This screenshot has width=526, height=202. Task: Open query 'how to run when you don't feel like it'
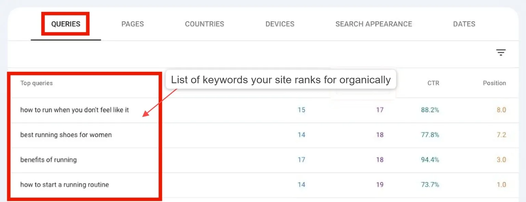[75, 110]
